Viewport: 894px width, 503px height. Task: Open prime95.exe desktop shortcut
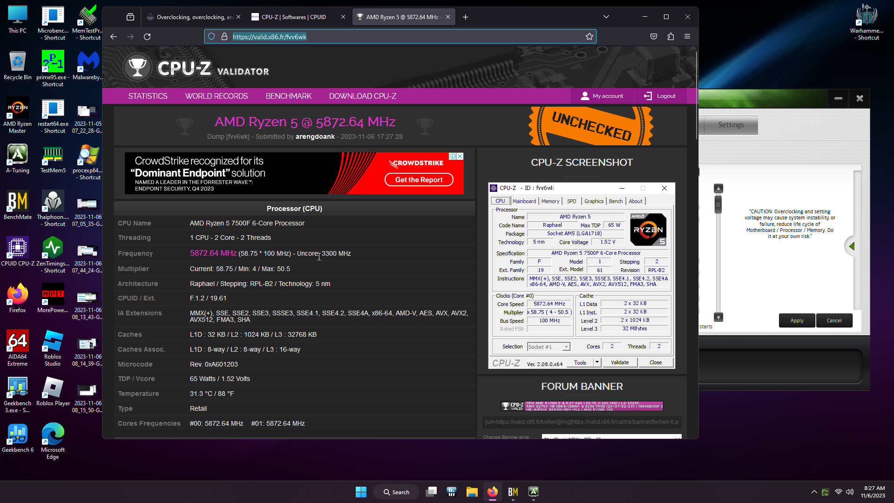53,69
